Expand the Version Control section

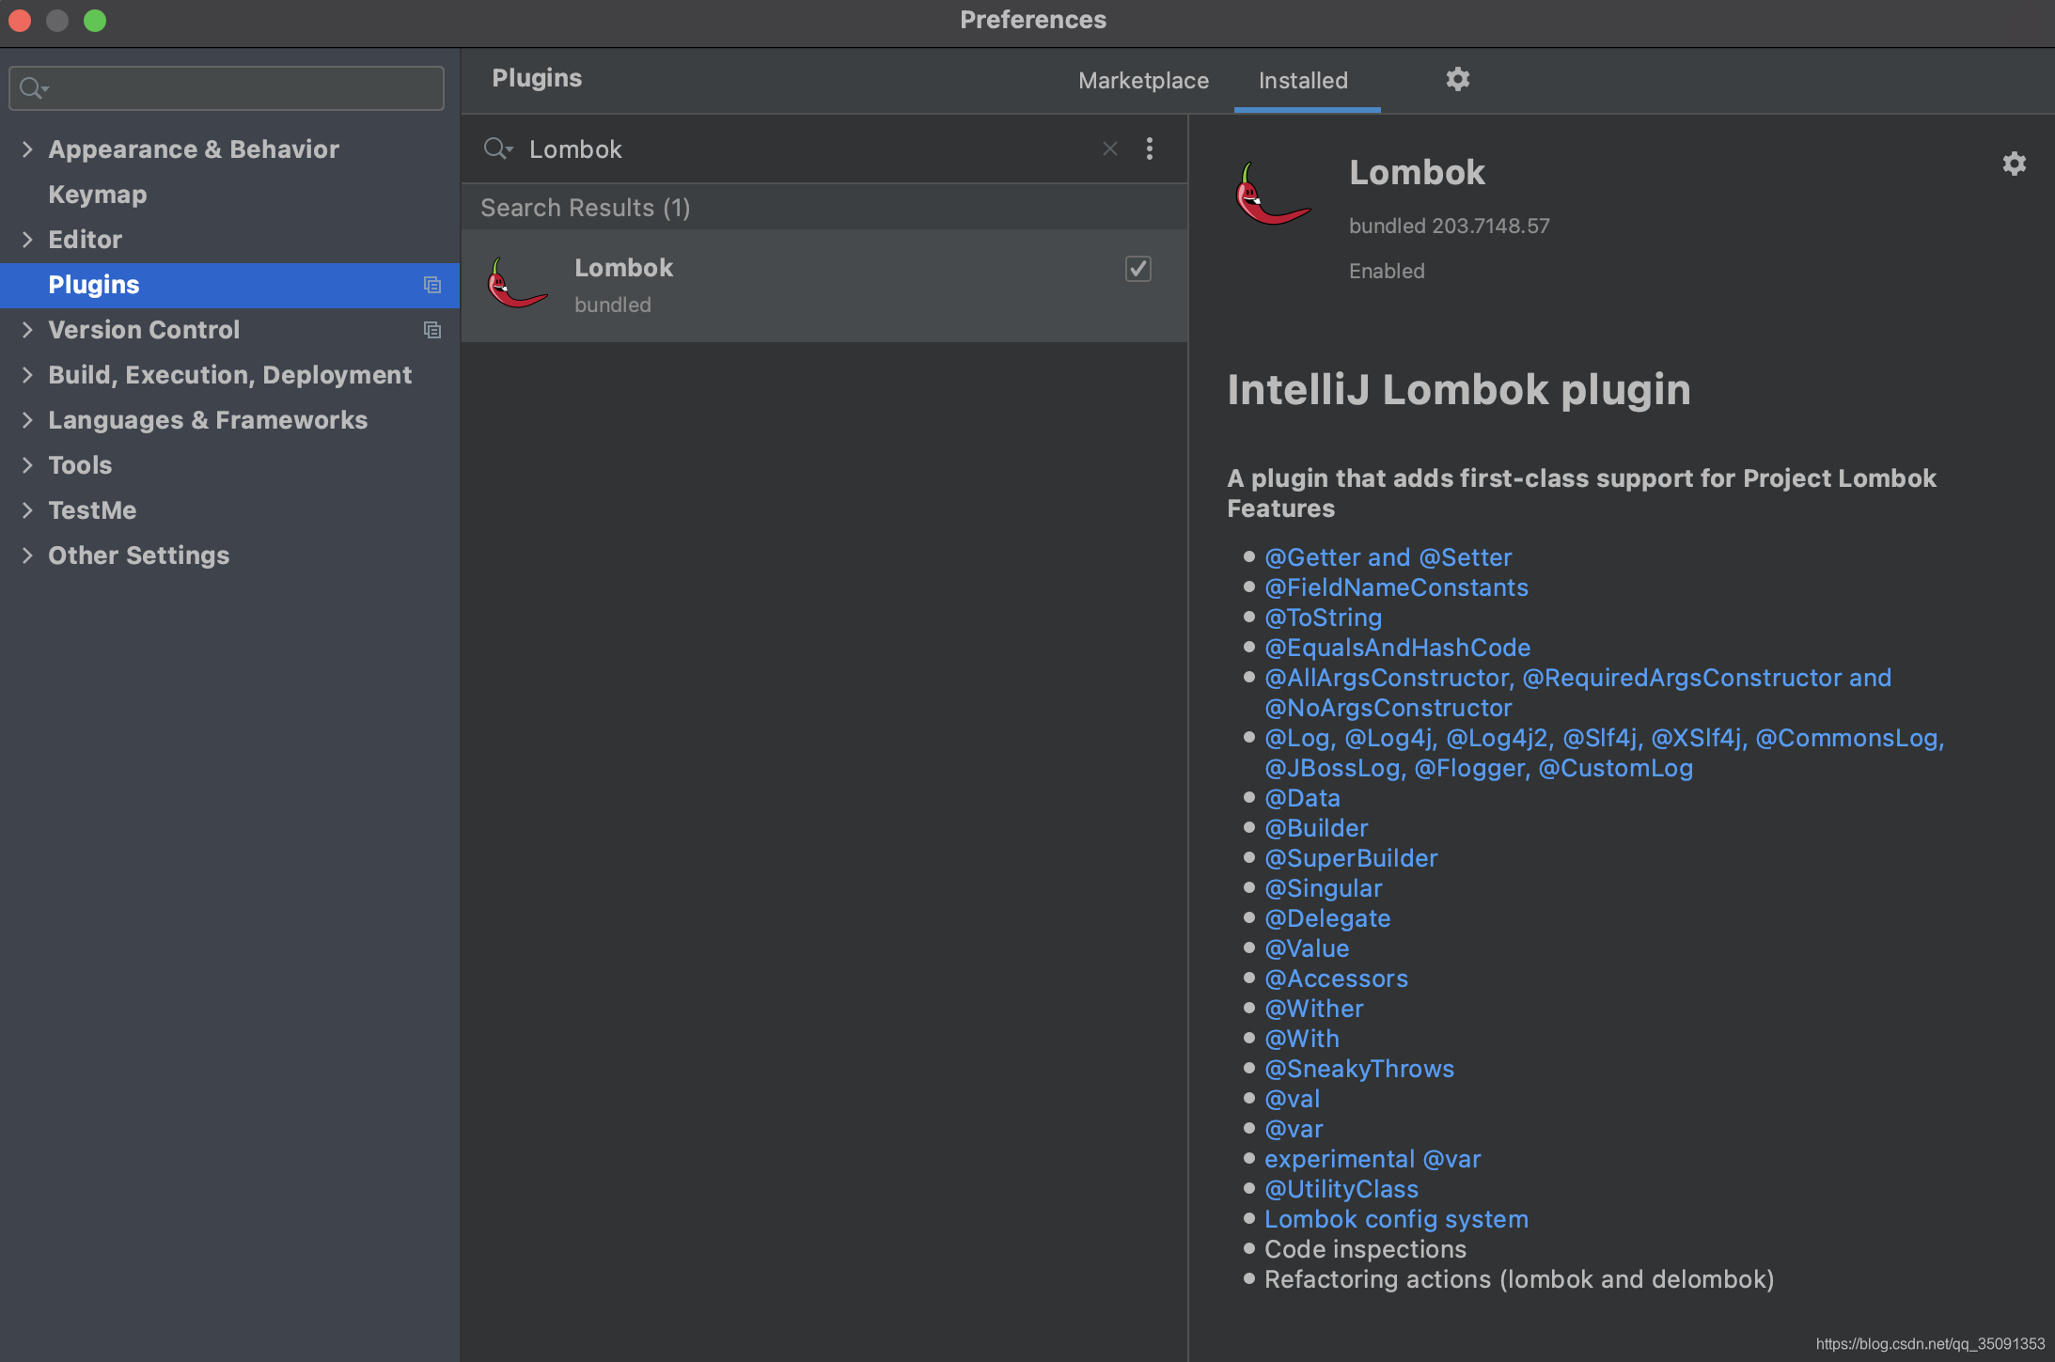pos(26,329)
